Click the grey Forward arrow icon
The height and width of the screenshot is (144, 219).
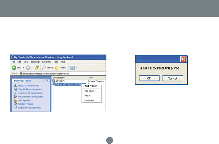point(28,67)
